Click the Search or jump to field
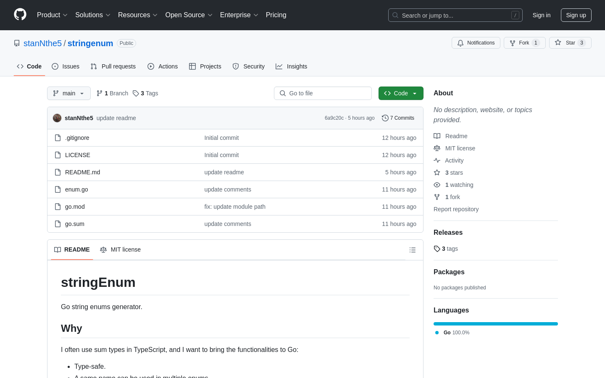Viewport: 605px width, 378px height. click(x=455, y=15)
